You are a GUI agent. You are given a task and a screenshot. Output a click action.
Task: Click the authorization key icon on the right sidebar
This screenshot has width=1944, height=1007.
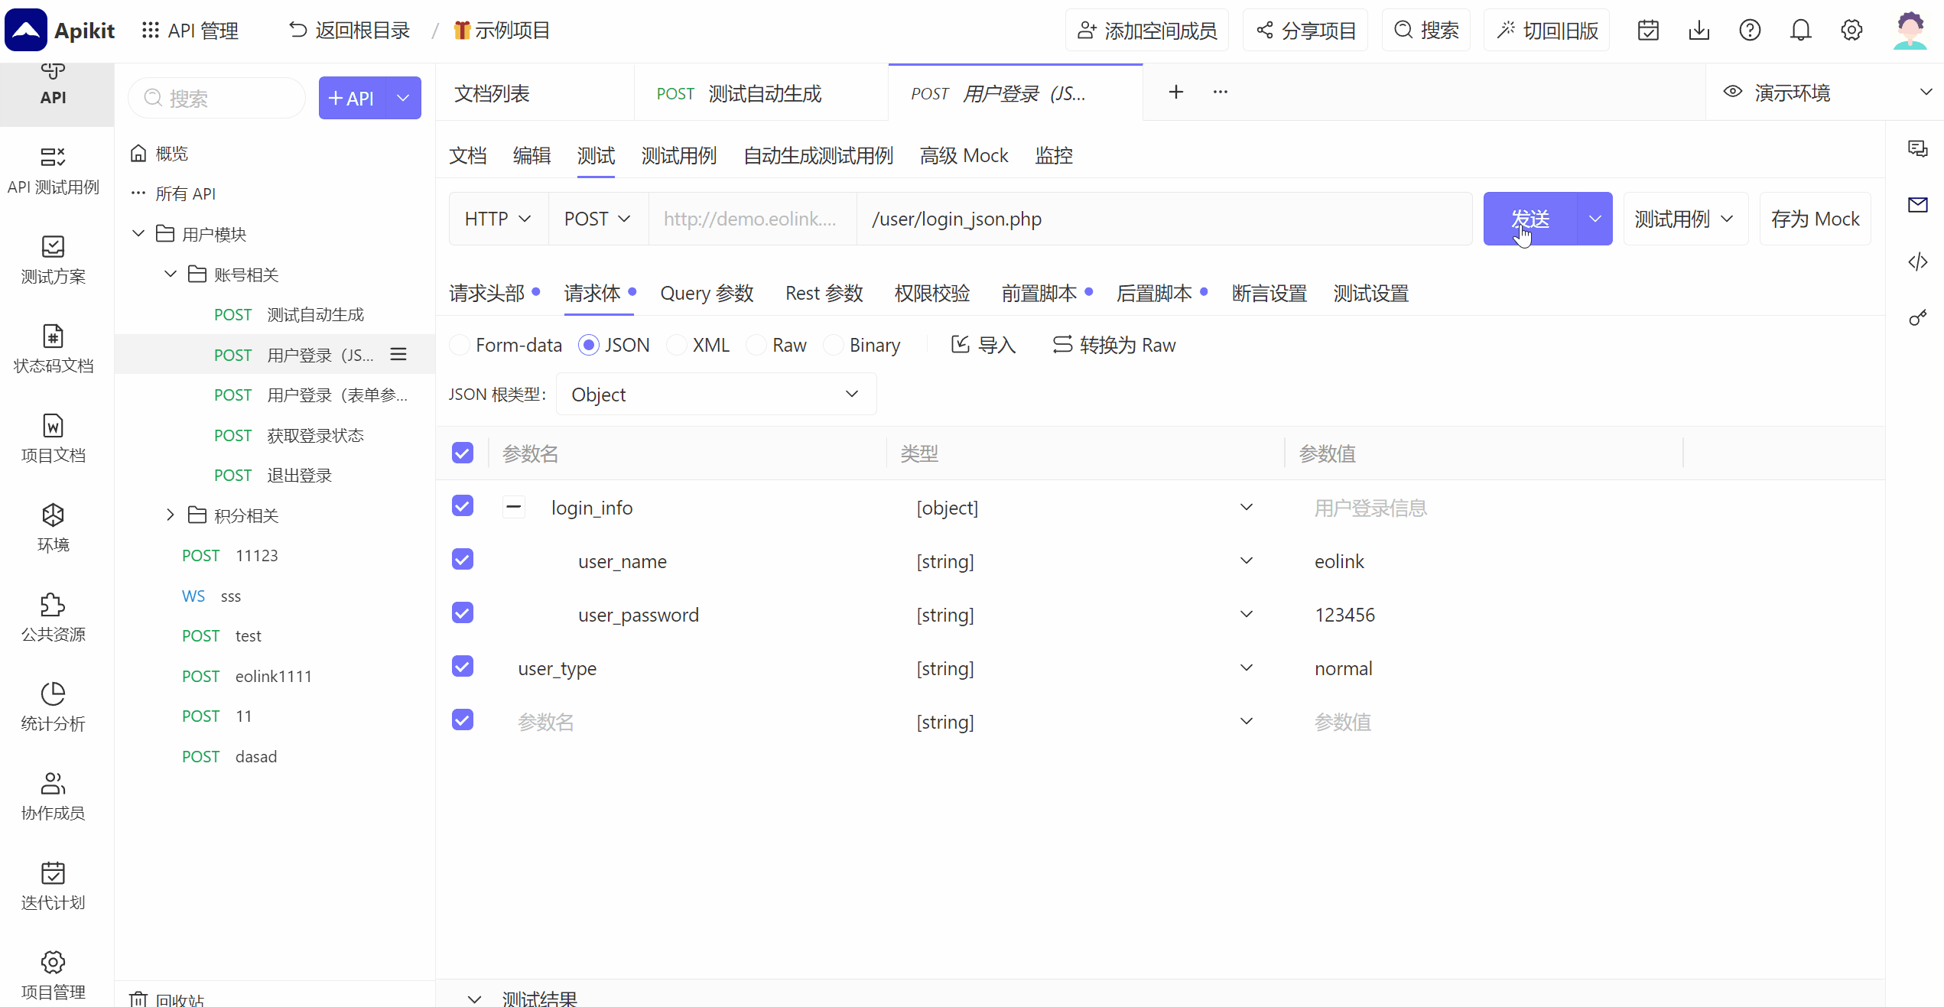click(x=1918, y=318)
